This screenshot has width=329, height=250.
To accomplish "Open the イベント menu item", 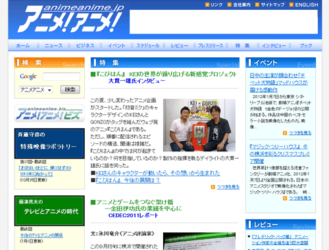I will click(x=116, y=45).
